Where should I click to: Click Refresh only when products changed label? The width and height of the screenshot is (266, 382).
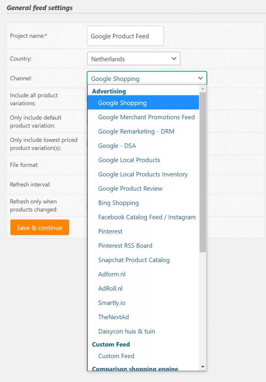tap(34, 206)
